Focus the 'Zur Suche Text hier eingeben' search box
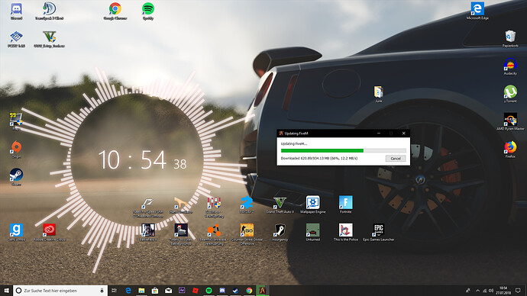Viewport: 527px width, 296px height. click(x=60, y=291)
